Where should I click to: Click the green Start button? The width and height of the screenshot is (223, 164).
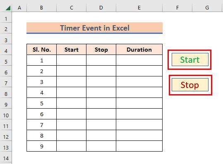pos(190,59)
